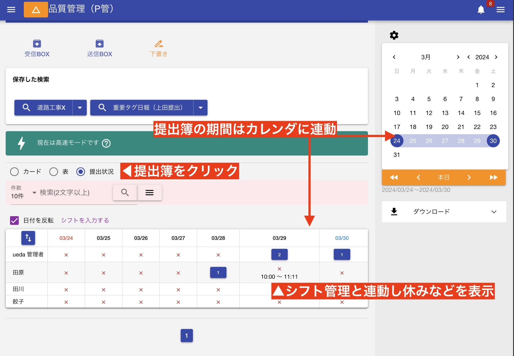Open the 受信BOX inbox
Image resolution: width=514 pixels, height=356 pixels.
(x=36, y=48)
